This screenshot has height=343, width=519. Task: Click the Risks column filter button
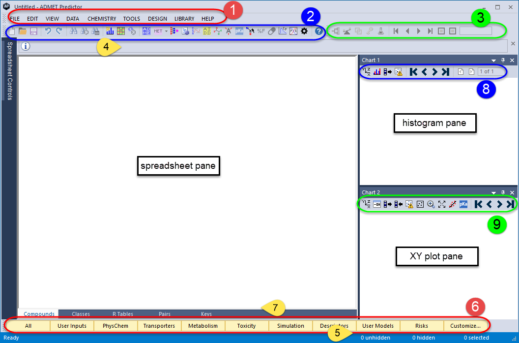tap(422, 326)
